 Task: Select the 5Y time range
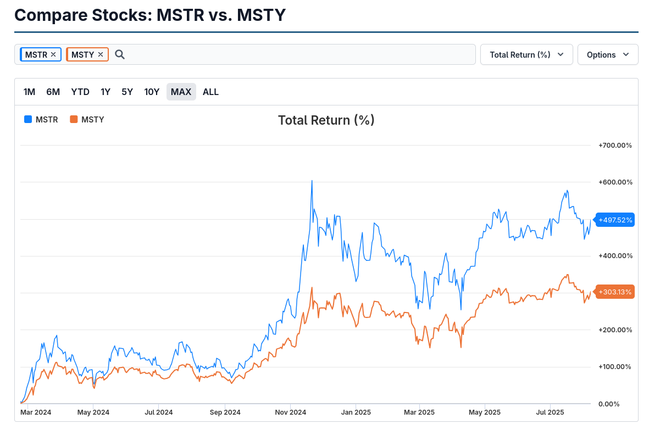[x=127, y=92]
